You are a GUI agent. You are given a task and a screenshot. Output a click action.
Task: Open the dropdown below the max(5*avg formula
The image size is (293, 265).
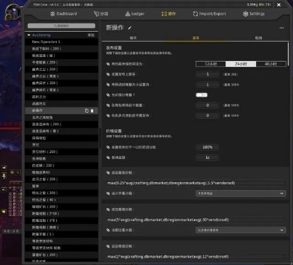(x=241, y=230)
